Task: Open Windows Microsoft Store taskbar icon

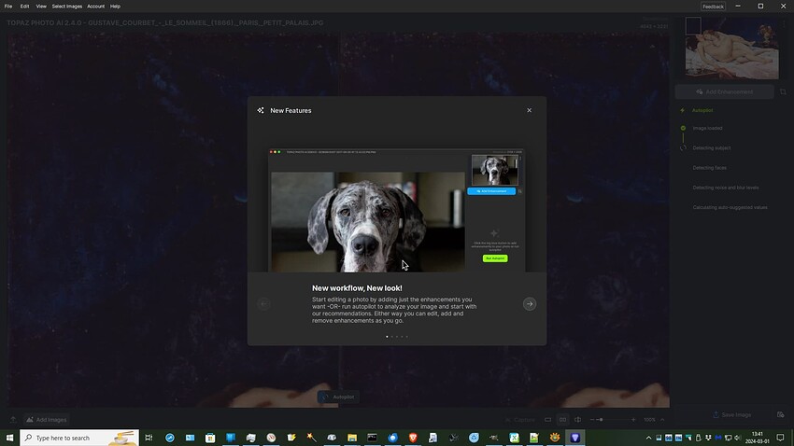Action: pos(210,438)
